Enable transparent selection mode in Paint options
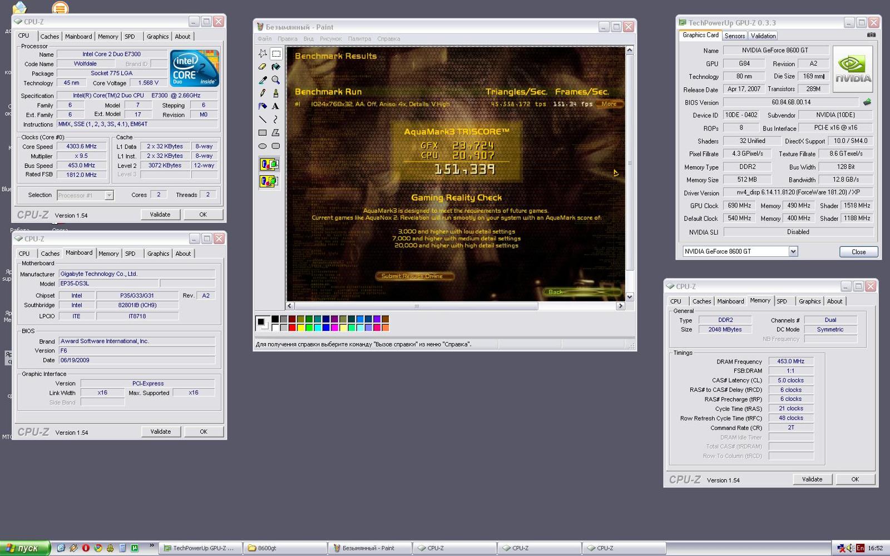 tap(269, 181)
